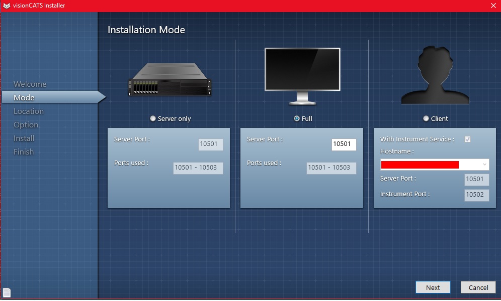This screenshot has height=301, width=501.
Task: Open the Install step in sidebar
Action: 24,138
